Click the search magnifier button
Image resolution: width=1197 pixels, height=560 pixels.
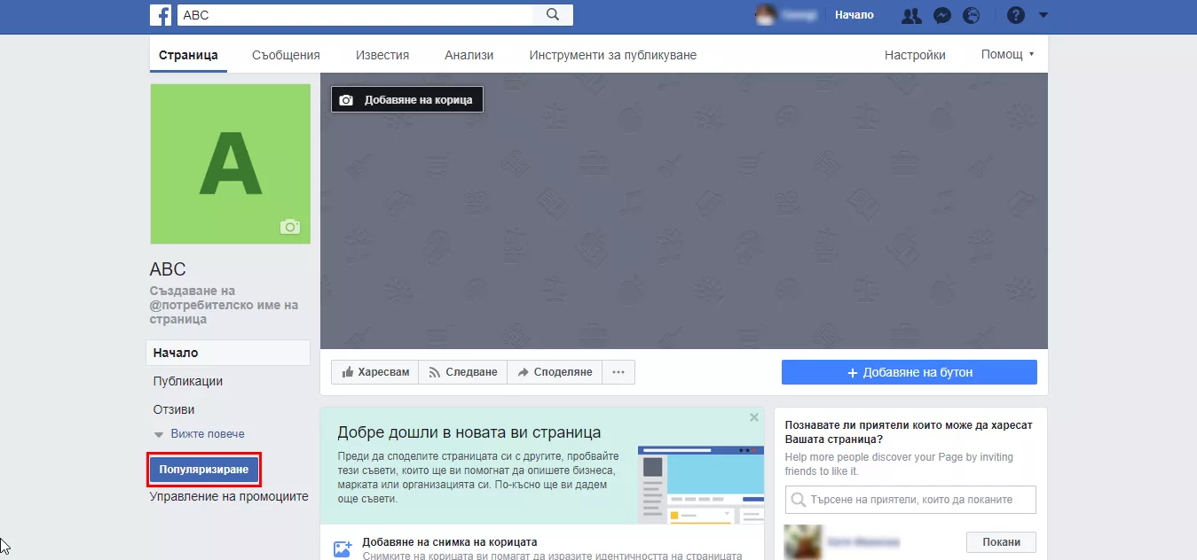(x=553, y=15)
